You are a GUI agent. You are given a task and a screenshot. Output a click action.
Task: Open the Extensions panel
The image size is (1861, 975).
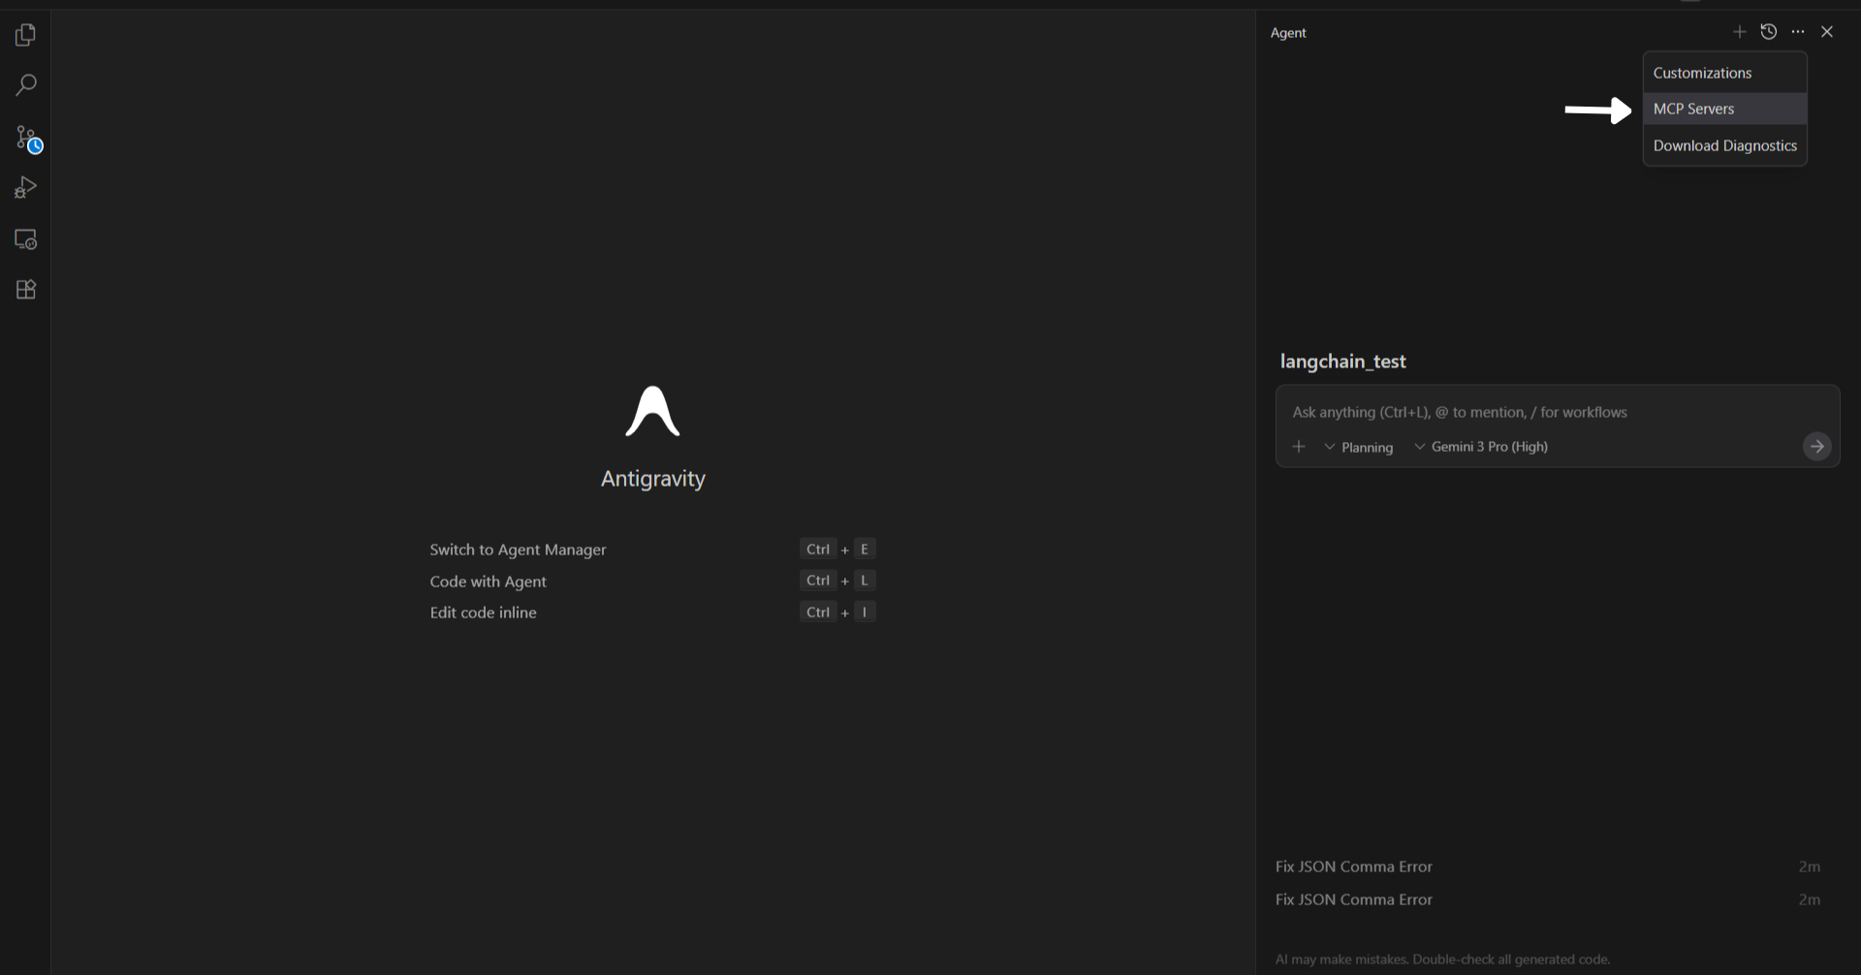(25, 289)
